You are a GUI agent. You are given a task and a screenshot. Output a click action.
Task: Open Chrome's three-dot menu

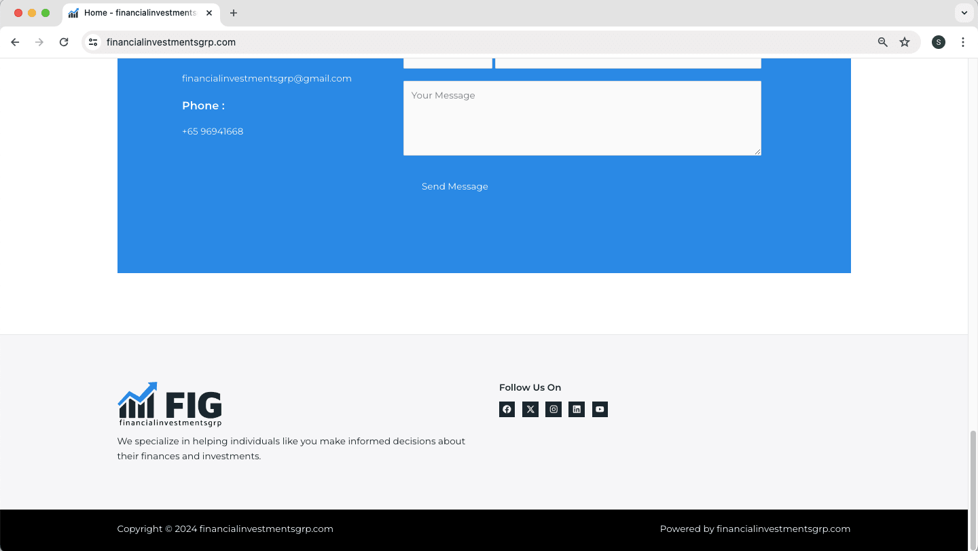point(963,42)
